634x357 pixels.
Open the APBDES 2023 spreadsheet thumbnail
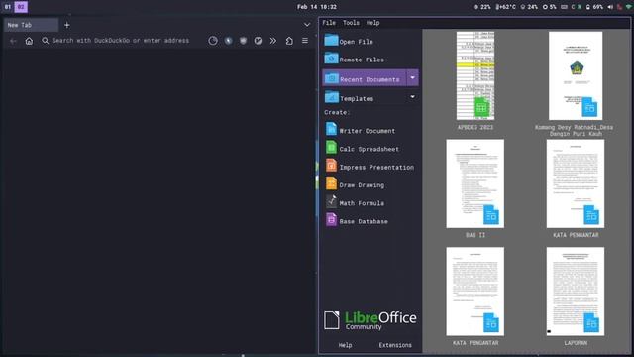475,75
